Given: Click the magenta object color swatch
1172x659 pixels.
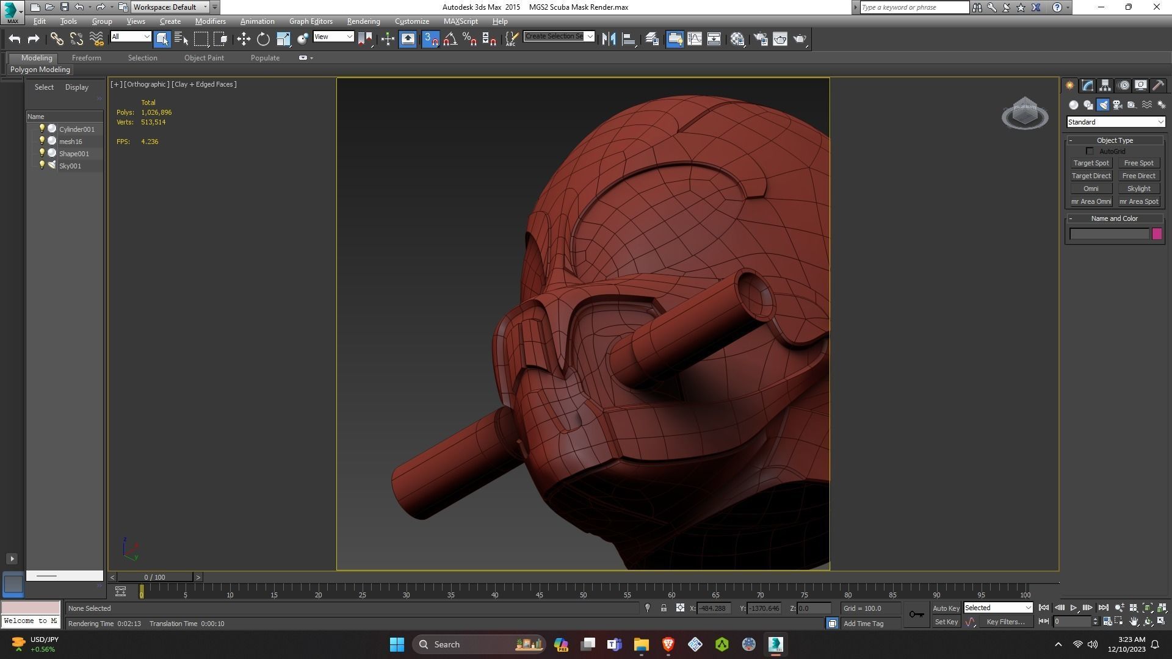Looking at the screenshot, I should tap(1157, 234).
